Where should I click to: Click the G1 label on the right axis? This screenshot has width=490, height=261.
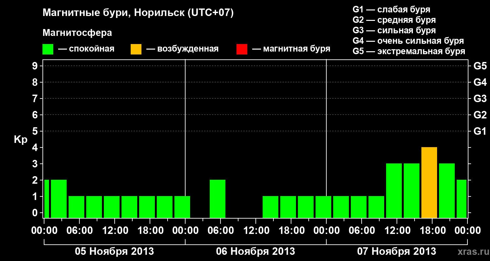click(480, 131)
